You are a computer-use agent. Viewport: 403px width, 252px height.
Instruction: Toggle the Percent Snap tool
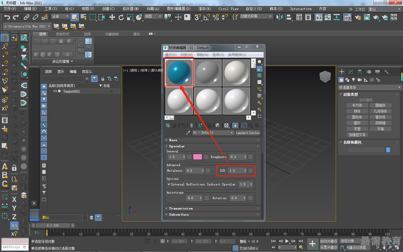216,17
